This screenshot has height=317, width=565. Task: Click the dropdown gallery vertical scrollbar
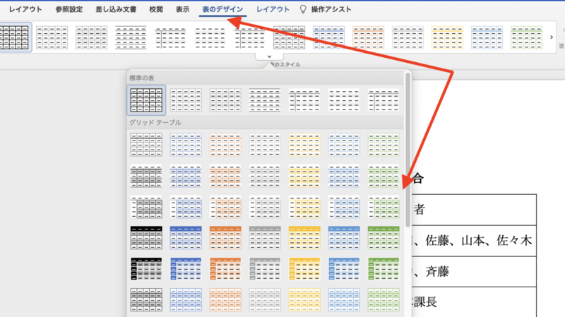click(408, 150)
